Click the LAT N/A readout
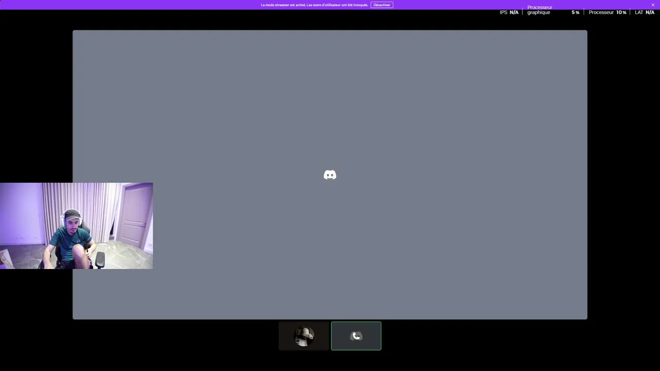Viewport: 660px width, 371px height. tap(645, 12)
